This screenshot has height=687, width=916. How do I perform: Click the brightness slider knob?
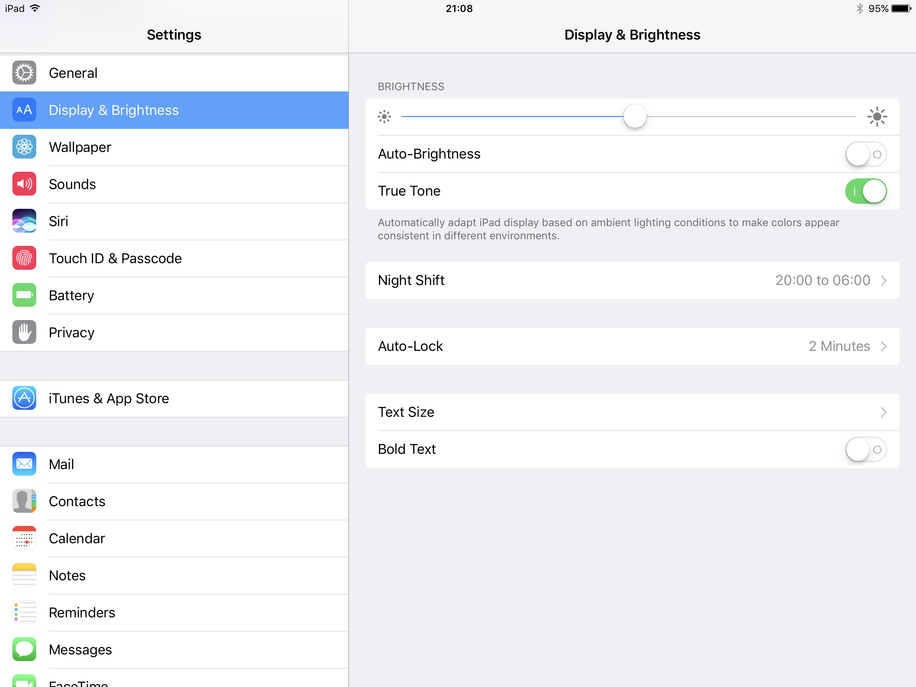tap(634, 117)
